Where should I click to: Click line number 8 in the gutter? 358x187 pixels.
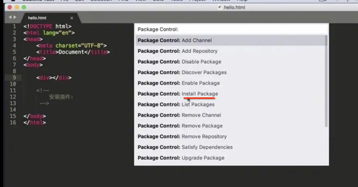14,71
